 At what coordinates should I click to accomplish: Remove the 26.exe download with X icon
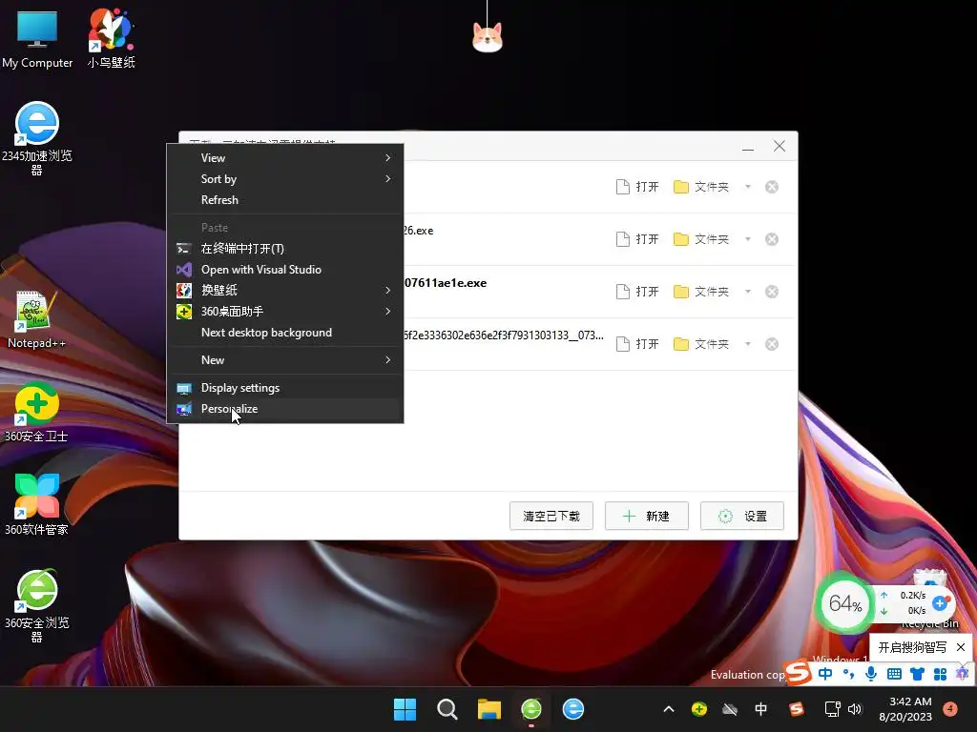[771, 239]
